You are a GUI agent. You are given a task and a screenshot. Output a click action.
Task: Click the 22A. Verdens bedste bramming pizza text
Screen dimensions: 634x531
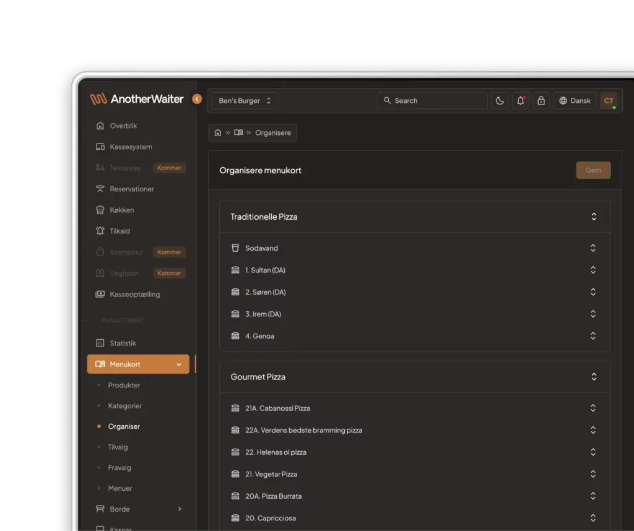[x=303, y=430]
